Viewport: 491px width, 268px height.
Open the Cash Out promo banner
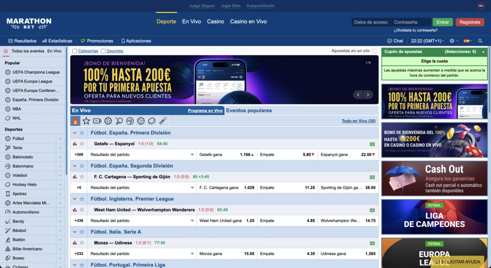pos(434,179)
